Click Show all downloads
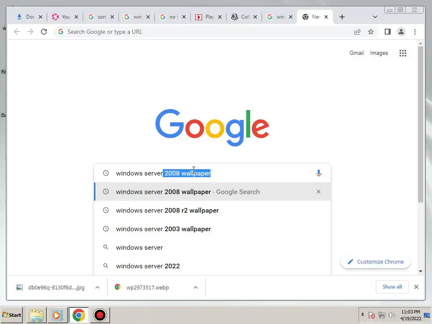This screenshot has height=324, width=432. (392, 287)
